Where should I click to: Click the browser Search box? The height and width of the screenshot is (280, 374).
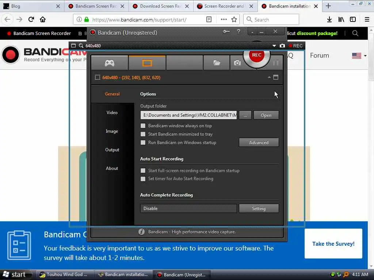tap(271, 20)
